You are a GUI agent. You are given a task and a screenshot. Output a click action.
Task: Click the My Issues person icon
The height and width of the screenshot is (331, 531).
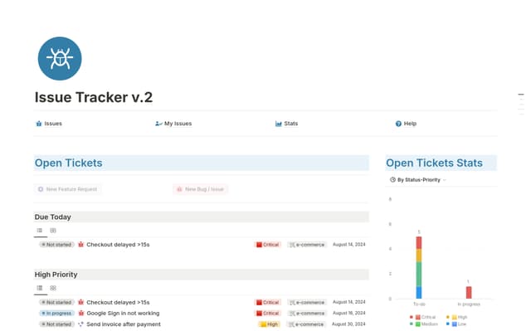158,124
